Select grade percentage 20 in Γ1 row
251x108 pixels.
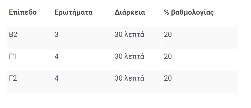point(168,56)
